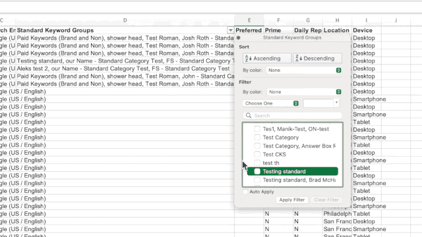Screen dimensions: 422x237
Task: Click the magnifier icon in Search
Action: (x=249, y=116)
